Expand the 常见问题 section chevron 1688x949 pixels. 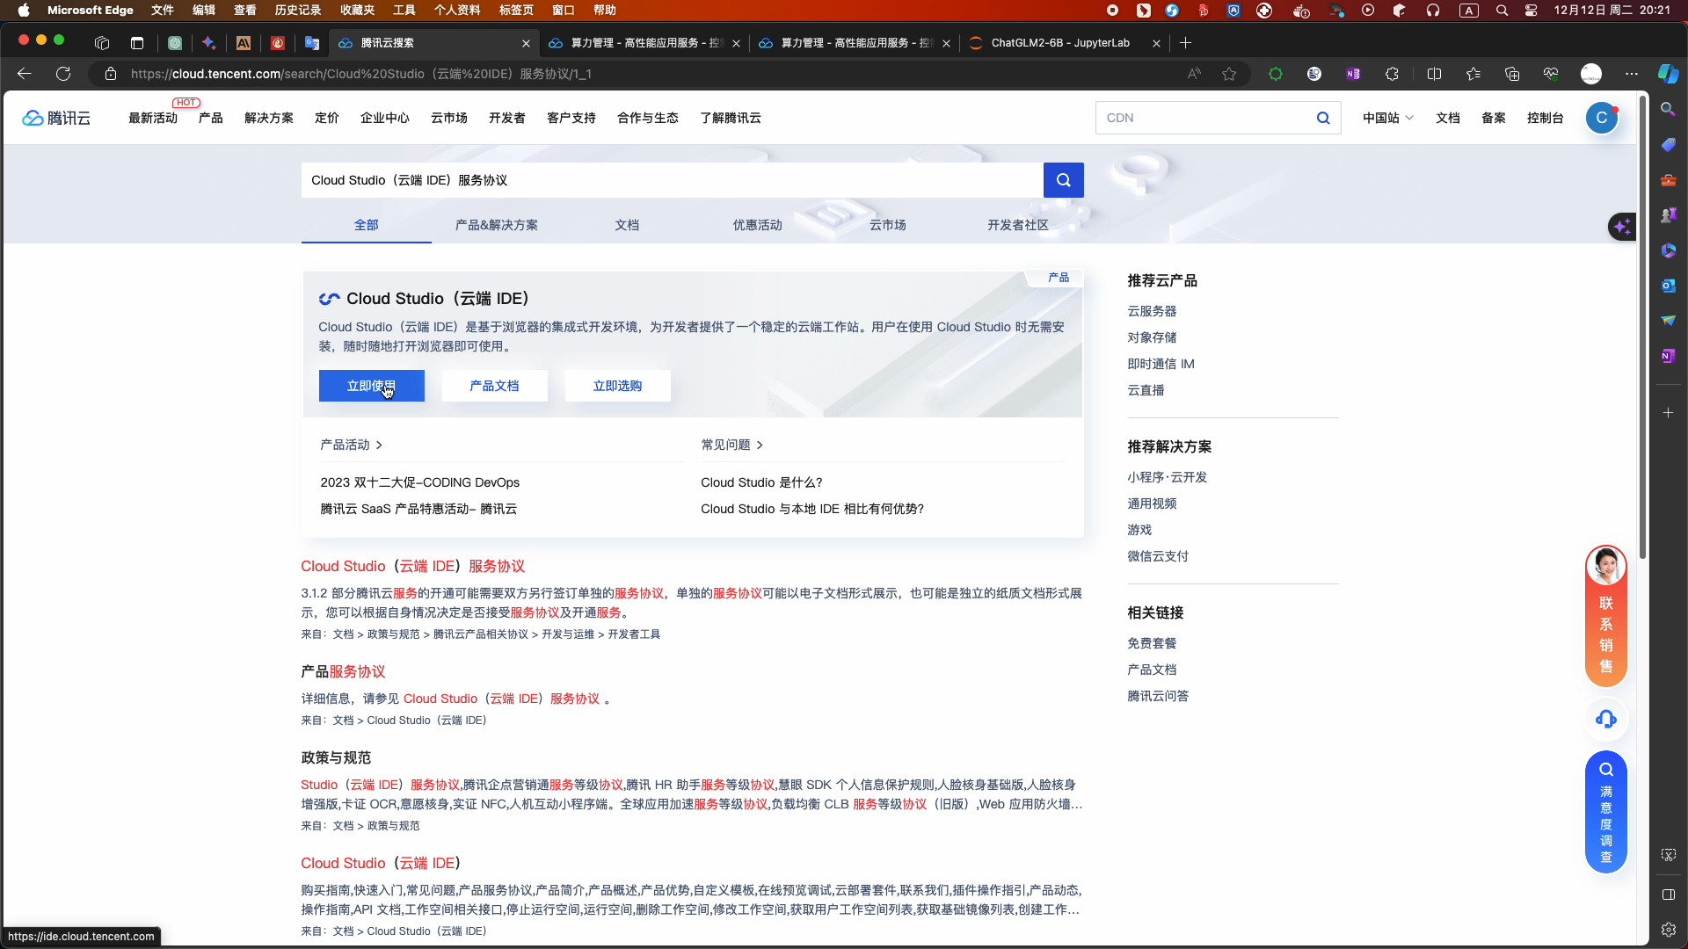tap(760, 446)
